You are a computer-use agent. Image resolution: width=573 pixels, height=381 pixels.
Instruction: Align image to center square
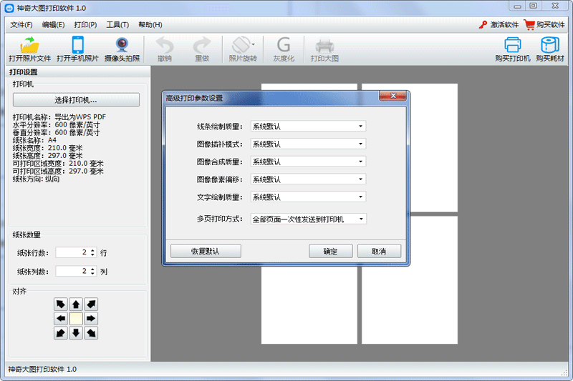pos(76,318)
